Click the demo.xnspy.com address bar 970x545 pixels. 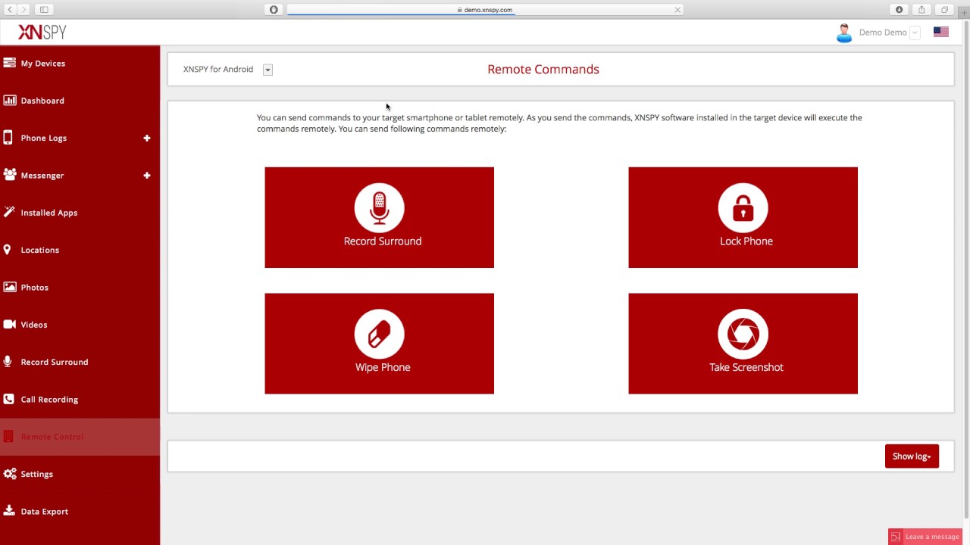[x=485, y=10]
